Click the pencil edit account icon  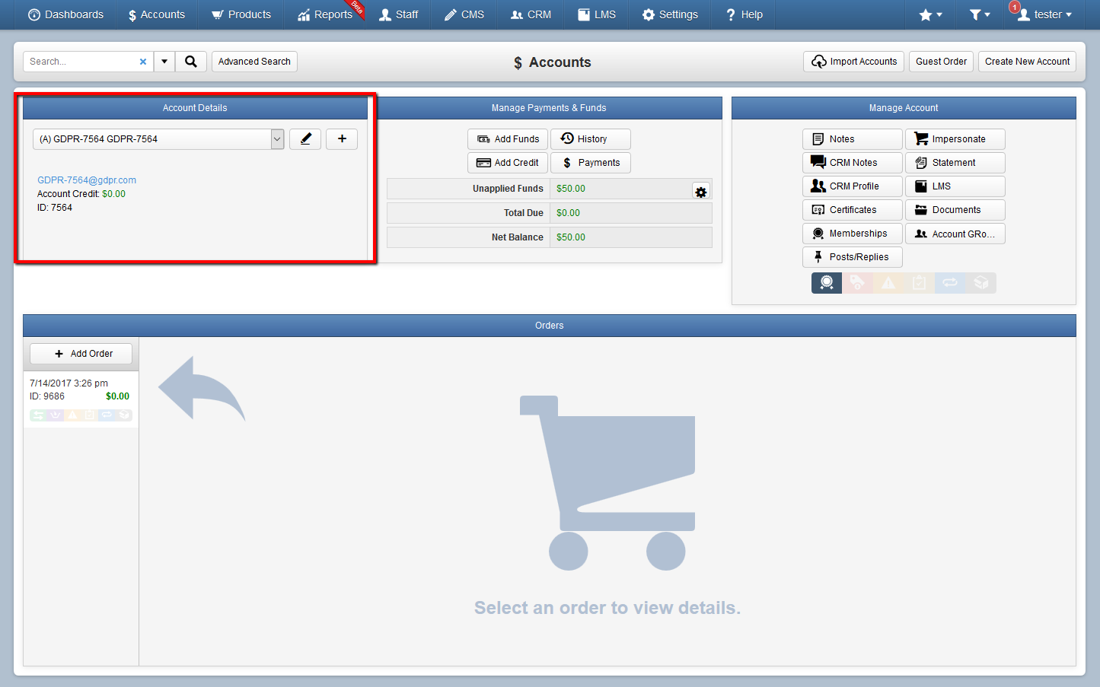point(305,139)
